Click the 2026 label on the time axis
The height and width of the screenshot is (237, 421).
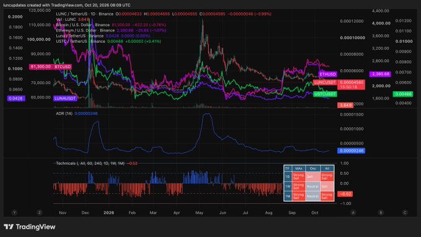109,213
